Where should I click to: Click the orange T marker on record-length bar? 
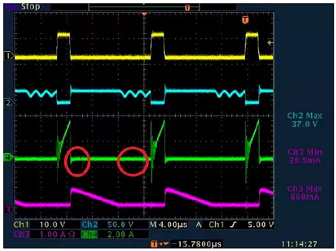click(x=187, y=8)
